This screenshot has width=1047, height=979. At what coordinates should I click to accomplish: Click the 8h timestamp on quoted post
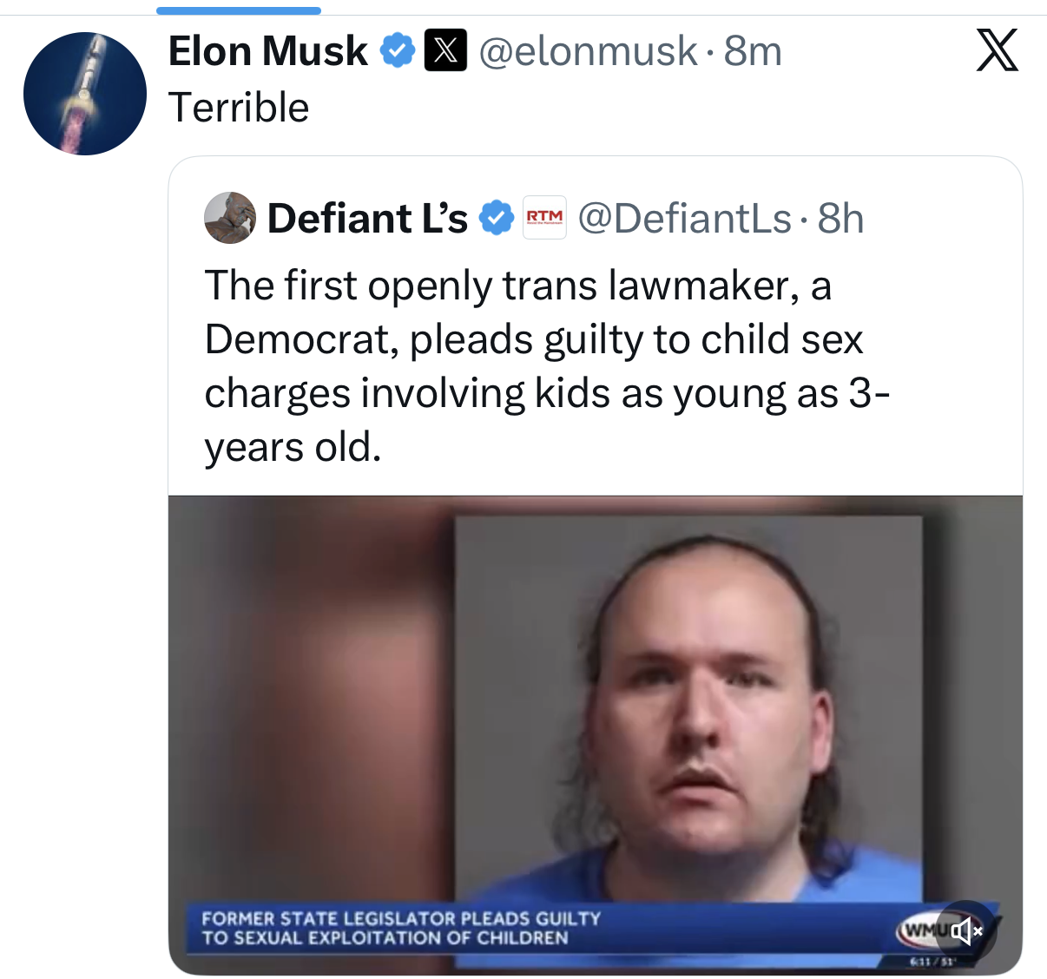click(841, 218)
